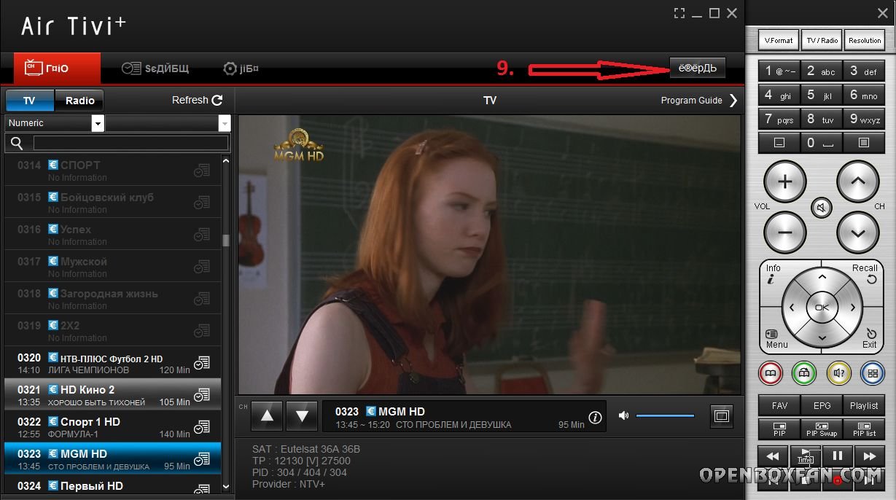The width and height of the screenshot is (896, 500).
Task: Click the yellow audio button on remote
Action: pos(839,374)
